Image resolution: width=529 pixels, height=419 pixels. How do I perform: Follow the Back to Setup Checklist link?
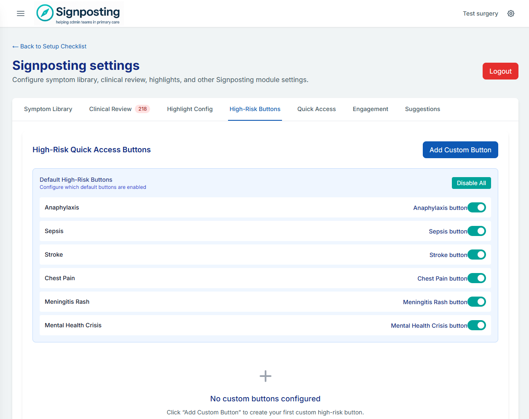50,46
